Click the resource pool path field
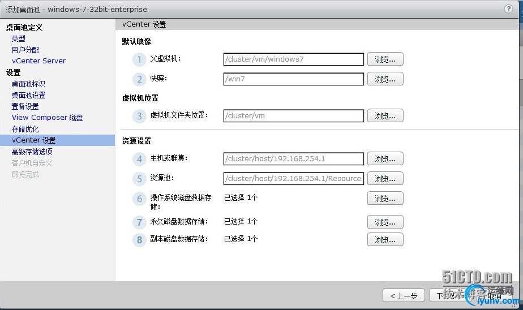This screenshot has width=523, height=310. coord(294,178)
